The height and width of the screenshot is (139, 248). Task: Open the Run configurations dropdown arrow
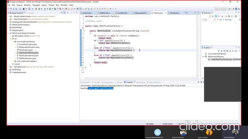[52, 9]
